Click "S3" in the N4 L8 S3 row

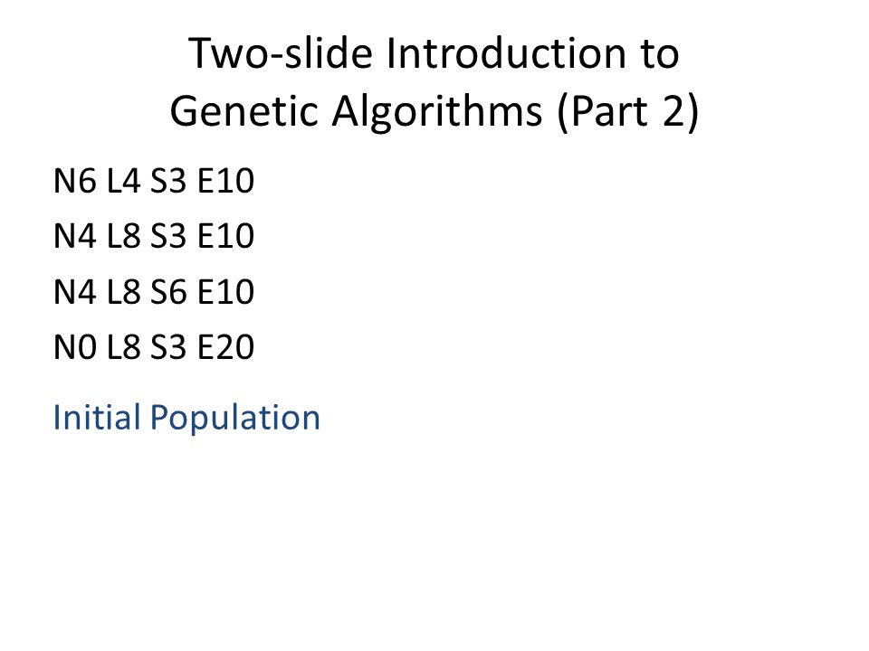coord(168,236)
